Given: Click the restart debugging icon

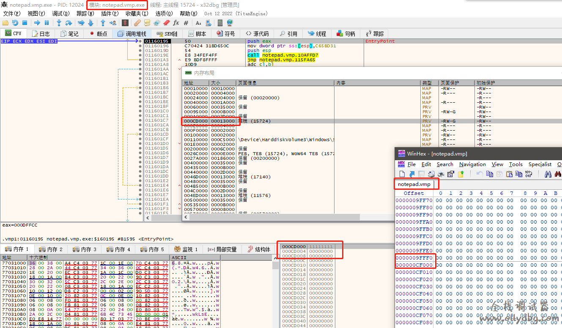Looking at the screenshot, I should 15,23.
